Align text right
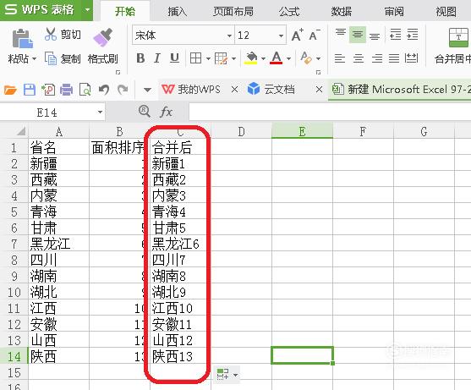This screenshot has height=390, width=471. point(377,58)
